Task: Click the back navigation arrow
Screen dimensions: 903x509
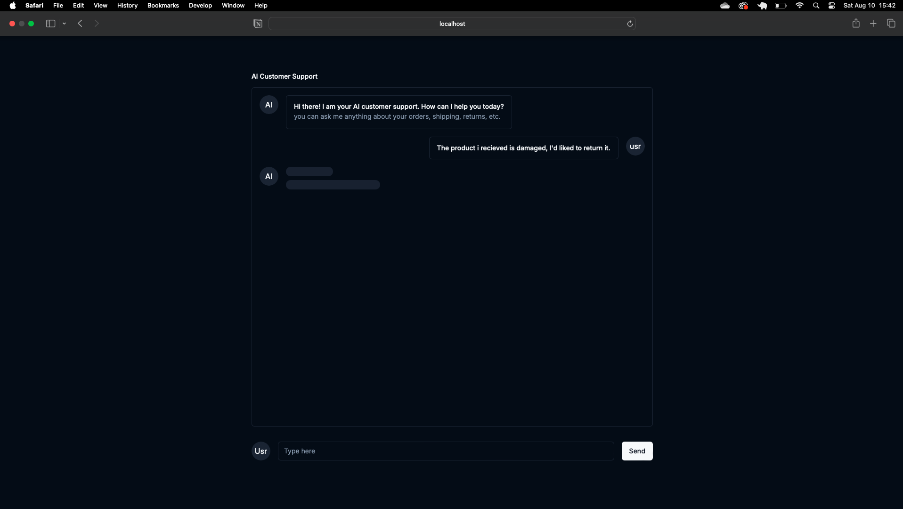Action: (x=80, y=23)
